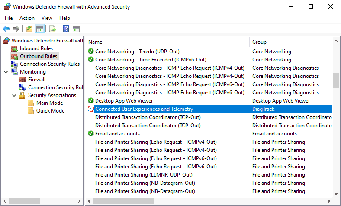The height and width of the screenshot is (206, 341).
Task: Click the Outbound Rules icon in tree
Action: coord(14,56)
